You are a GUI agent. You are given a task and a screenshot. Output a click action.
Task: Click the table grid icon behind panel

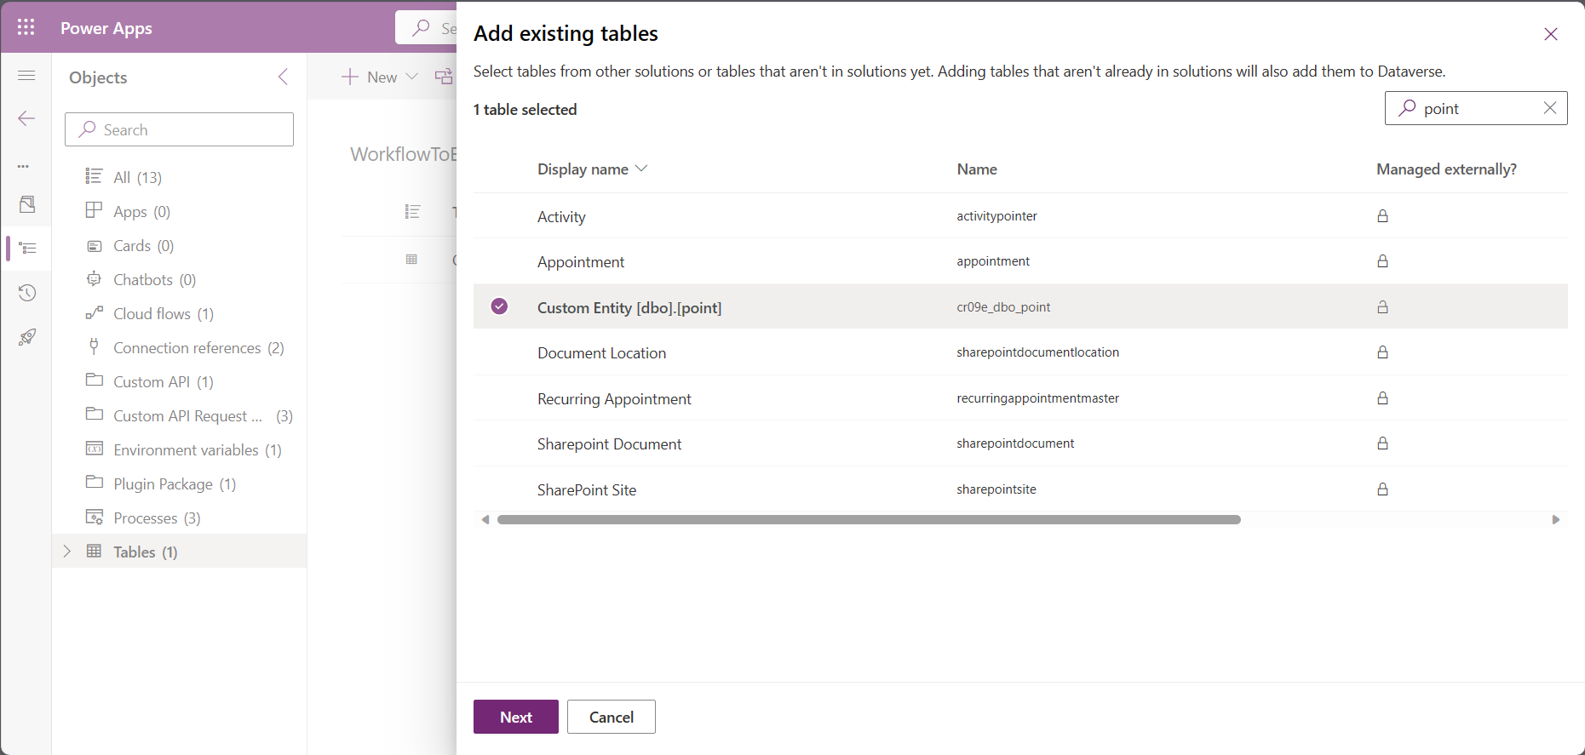click(411, 259)
